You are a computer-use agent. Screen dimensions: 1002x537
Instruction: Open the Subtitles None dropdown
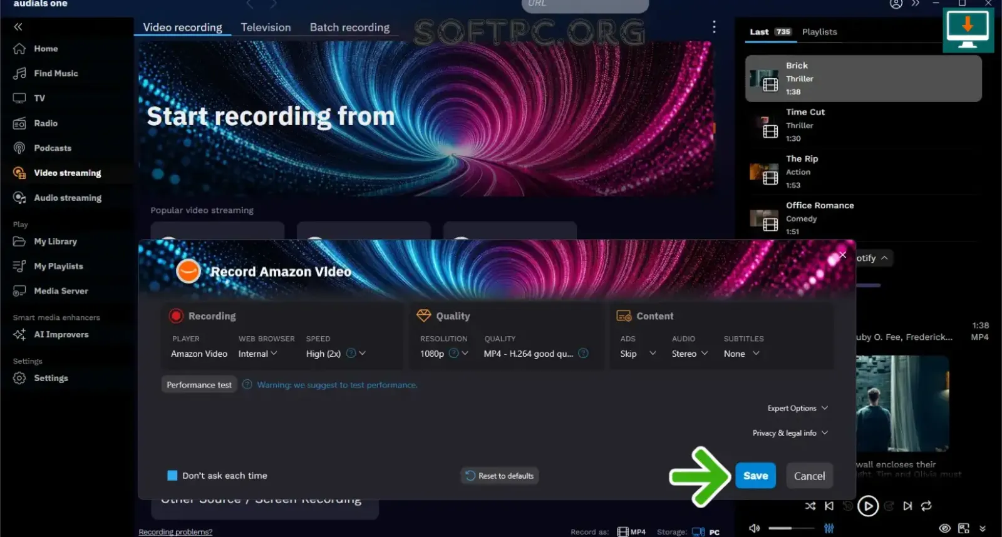741,354
